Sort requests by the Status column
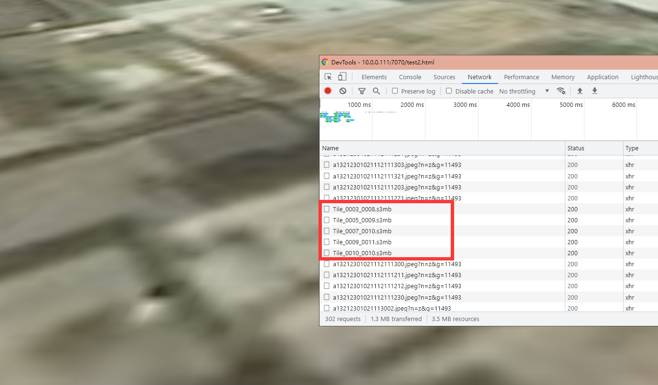Image resolution: width=658 pixels, height=385 pixels. point(575,148)
